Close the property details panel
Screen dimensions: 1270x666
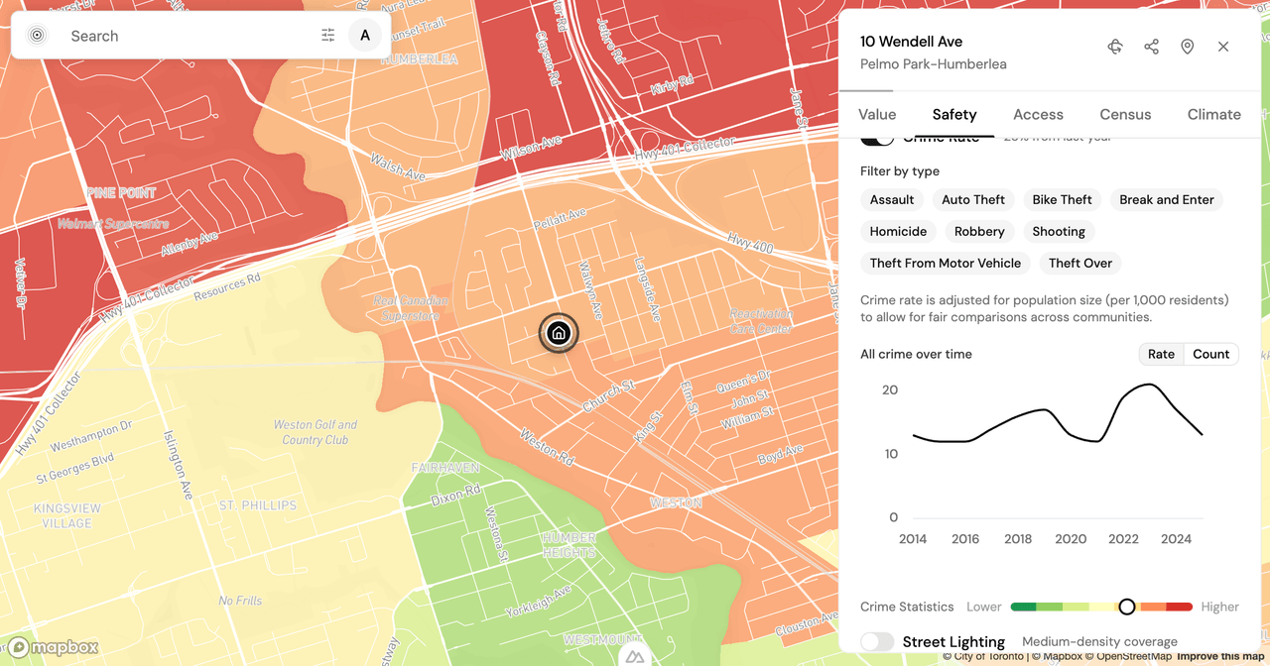(1223, 47)
